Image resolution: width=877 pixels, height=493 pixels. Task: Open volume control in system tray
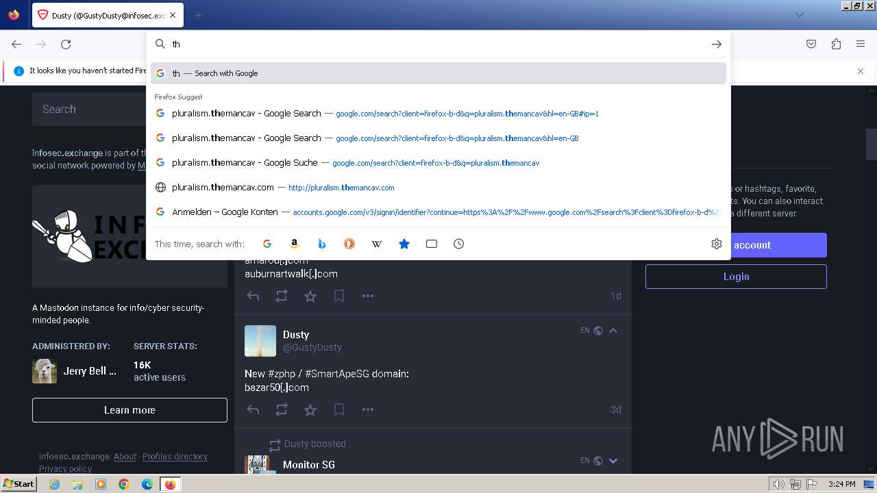pyautogui.click(x=778, y=484)
